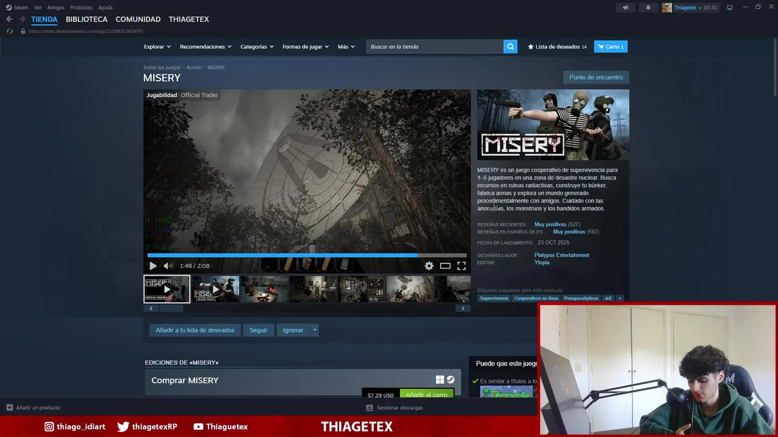Click Añadir al carro button
Viewport: 778px width, 437px height.
(x=427, y=394)
